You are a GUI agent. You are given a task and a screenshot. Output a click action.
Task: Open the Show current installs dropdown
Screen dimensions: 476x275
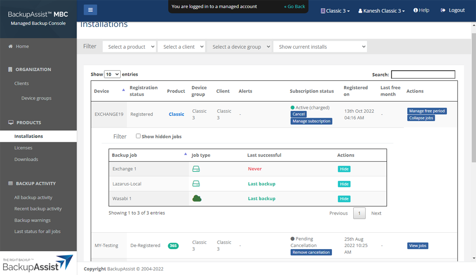pyautogui.click(x=320, y=47)
